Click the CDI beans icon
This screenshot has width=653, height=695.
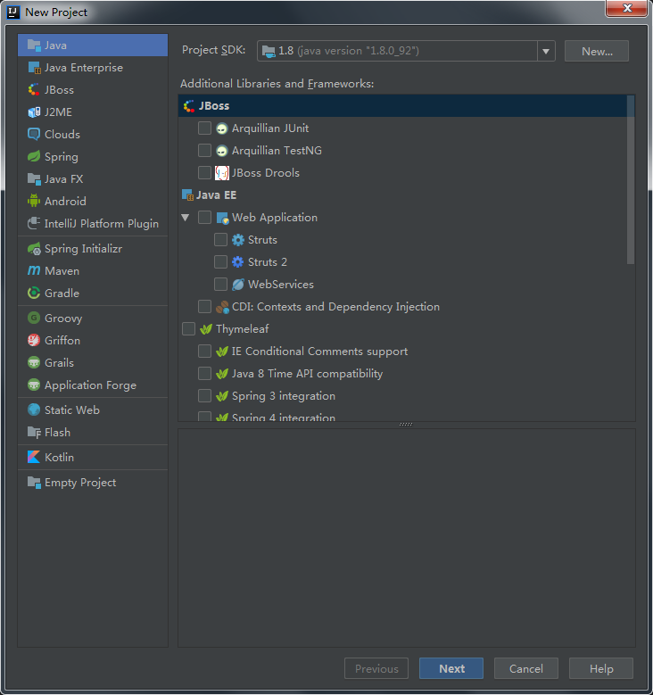coord(222,307)
